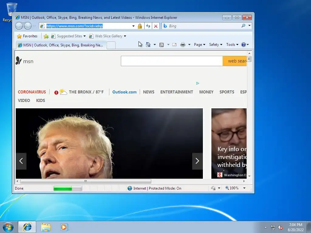Open the MONEY section link

[206, 92]
